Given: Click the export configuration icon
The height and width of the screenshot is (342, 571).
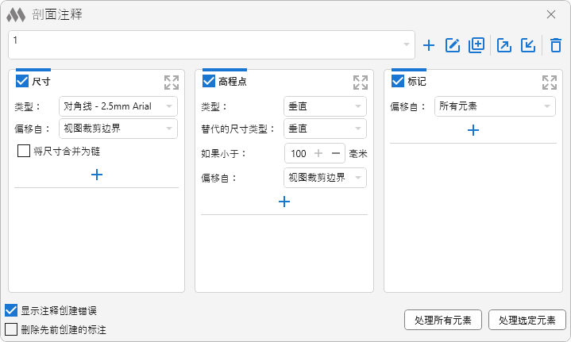Looking at the screenshot, I should click(x=503, y=45).
